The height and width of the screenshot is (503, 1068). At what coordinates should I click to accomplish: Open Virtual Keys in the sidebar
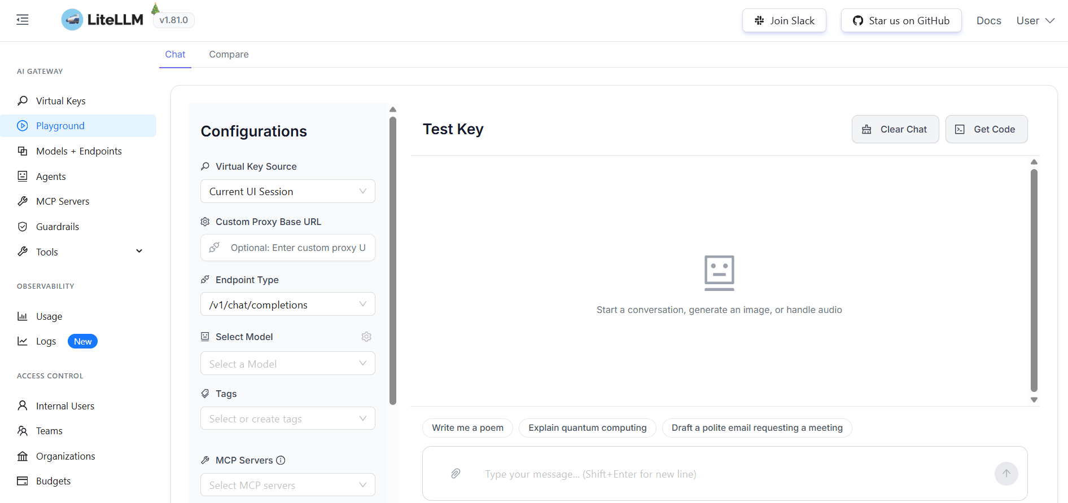(79, 101)
